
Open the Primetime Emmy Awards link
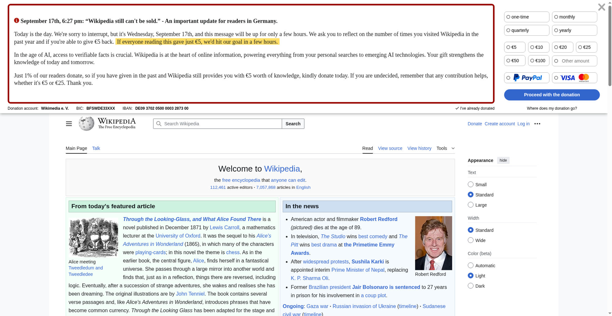click(x=342, y=249)
